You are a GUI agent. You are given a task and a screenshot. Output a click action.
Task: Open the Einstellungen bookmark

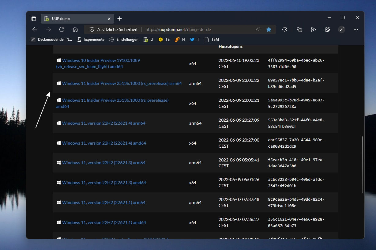pos(124,40)
